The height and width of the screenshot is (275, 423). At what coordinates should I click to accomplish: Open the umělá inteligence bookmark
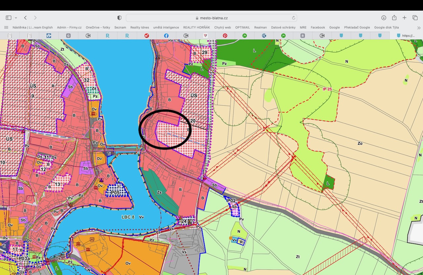[x=166, y=27]
